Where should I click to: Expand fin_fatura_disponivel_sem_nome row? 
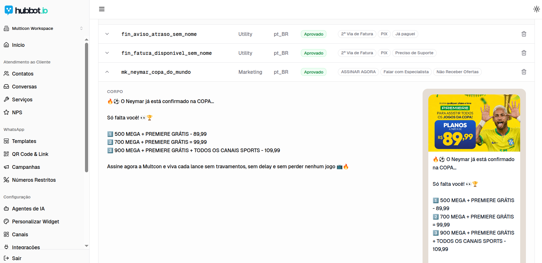[107, 53]
